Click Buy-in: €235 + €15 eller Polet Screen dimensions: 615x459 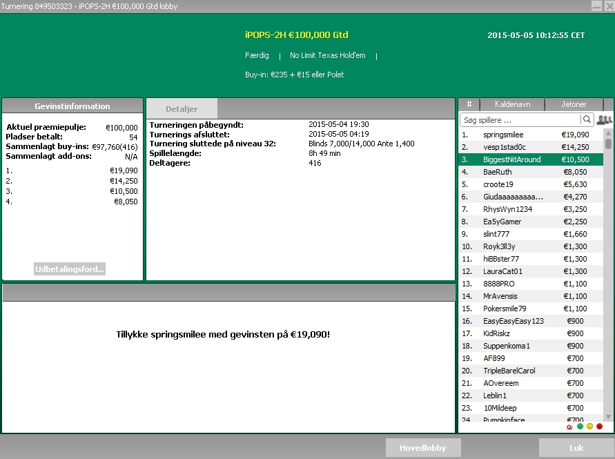coord(294,75)
